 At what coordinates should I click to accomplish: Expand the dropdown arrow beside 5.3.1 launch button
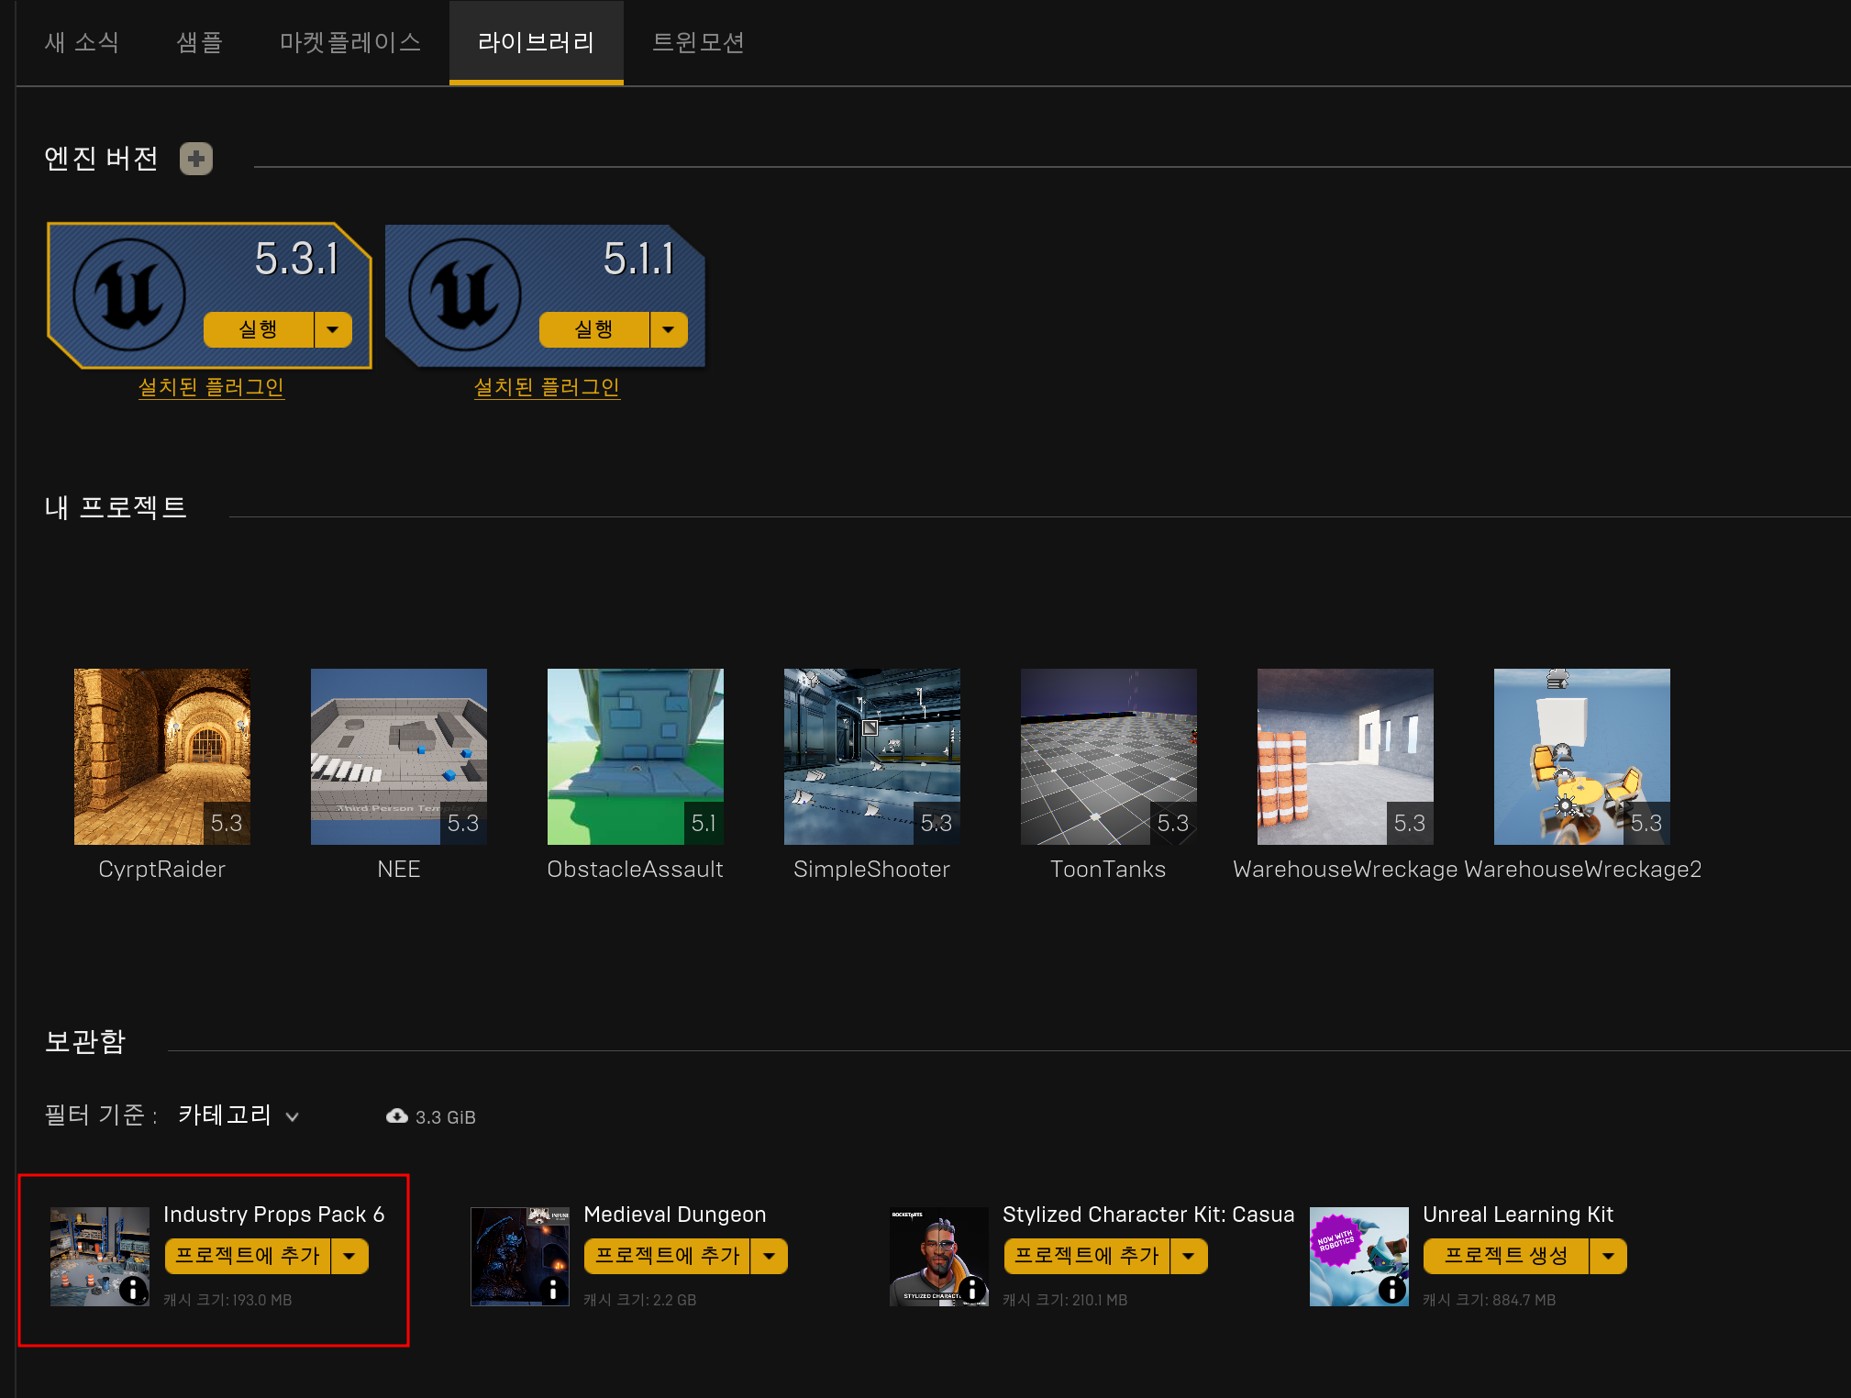(x=333, y=329)
